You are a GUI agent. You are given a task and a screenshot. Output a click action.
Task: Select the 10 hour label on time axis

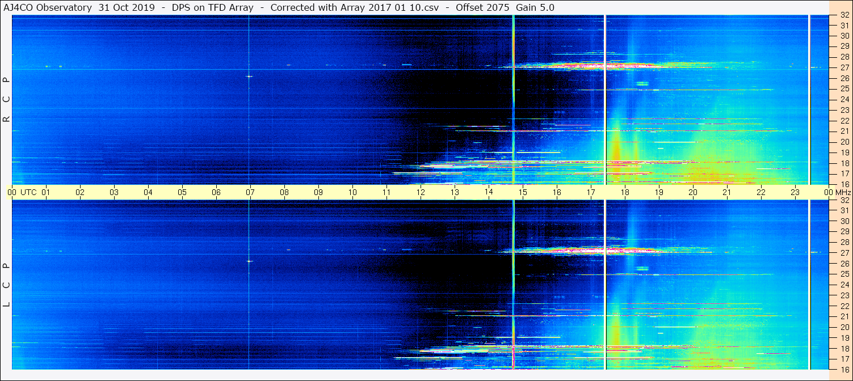pos(352,192)
